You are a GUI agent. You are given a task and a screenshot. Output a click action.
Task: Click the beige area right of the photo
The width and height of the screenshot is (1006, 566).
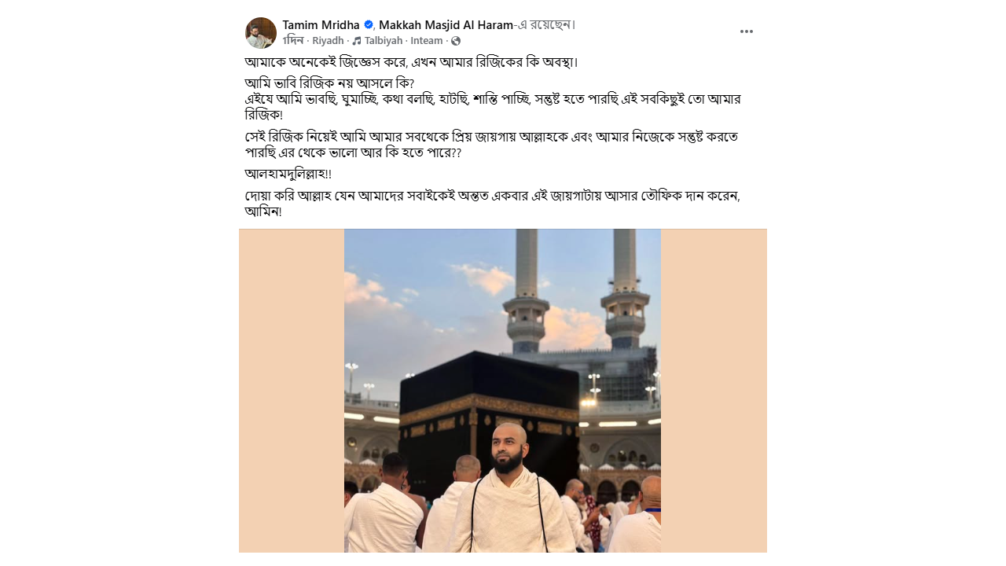click(x=714, y=391)
